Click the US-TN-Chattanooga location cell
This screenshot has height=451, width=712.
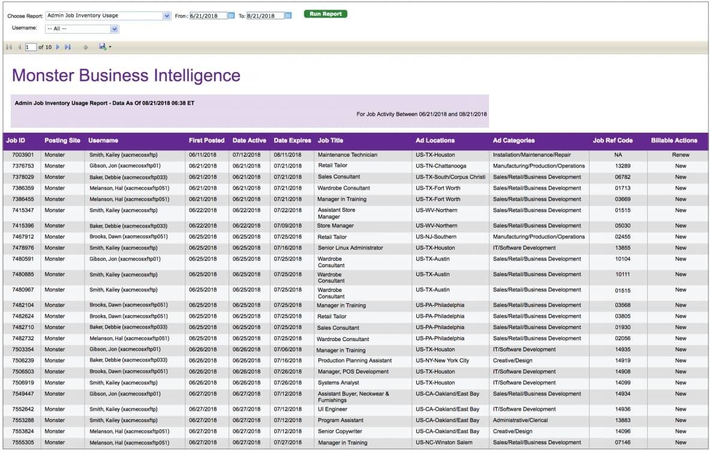click(x=441, y=166)
